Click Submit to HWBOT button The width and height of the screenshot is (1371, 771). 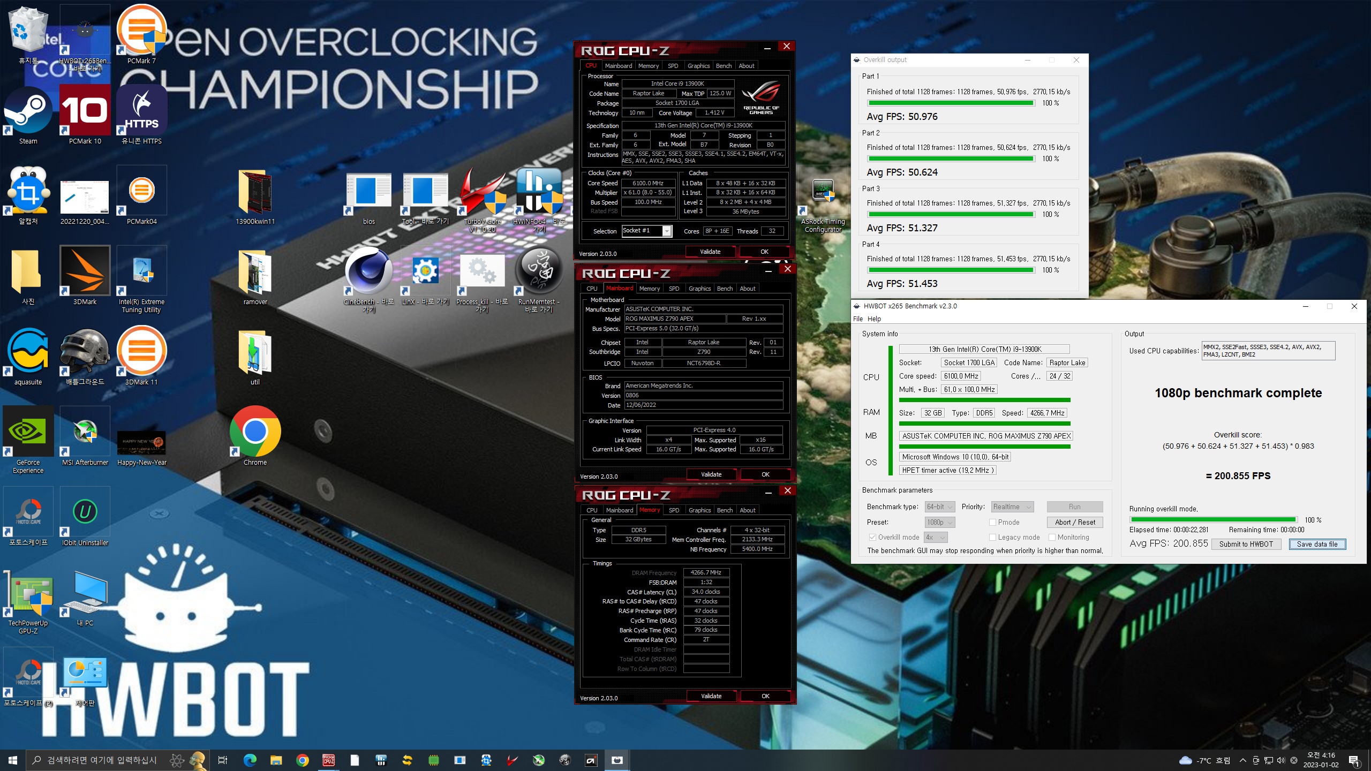(1246, 544)
